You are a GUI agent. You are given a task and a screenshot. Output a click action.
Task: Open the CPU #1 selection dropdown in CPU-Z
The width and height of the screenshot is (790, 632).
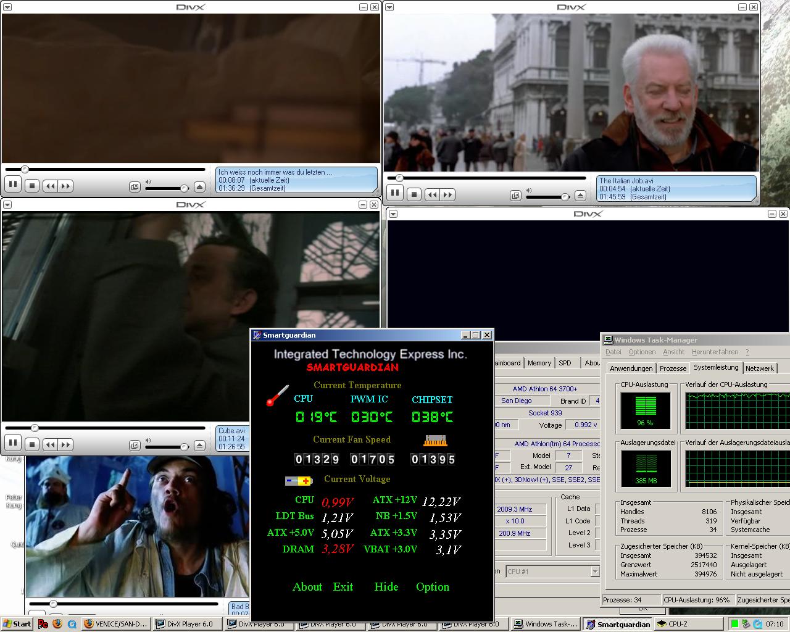(595, 572)
